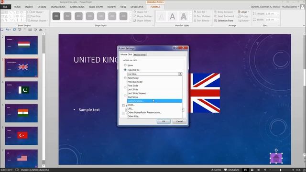Click the Undo arrow icon
This screenshot has width=306, height=172.
pos(7,30)
